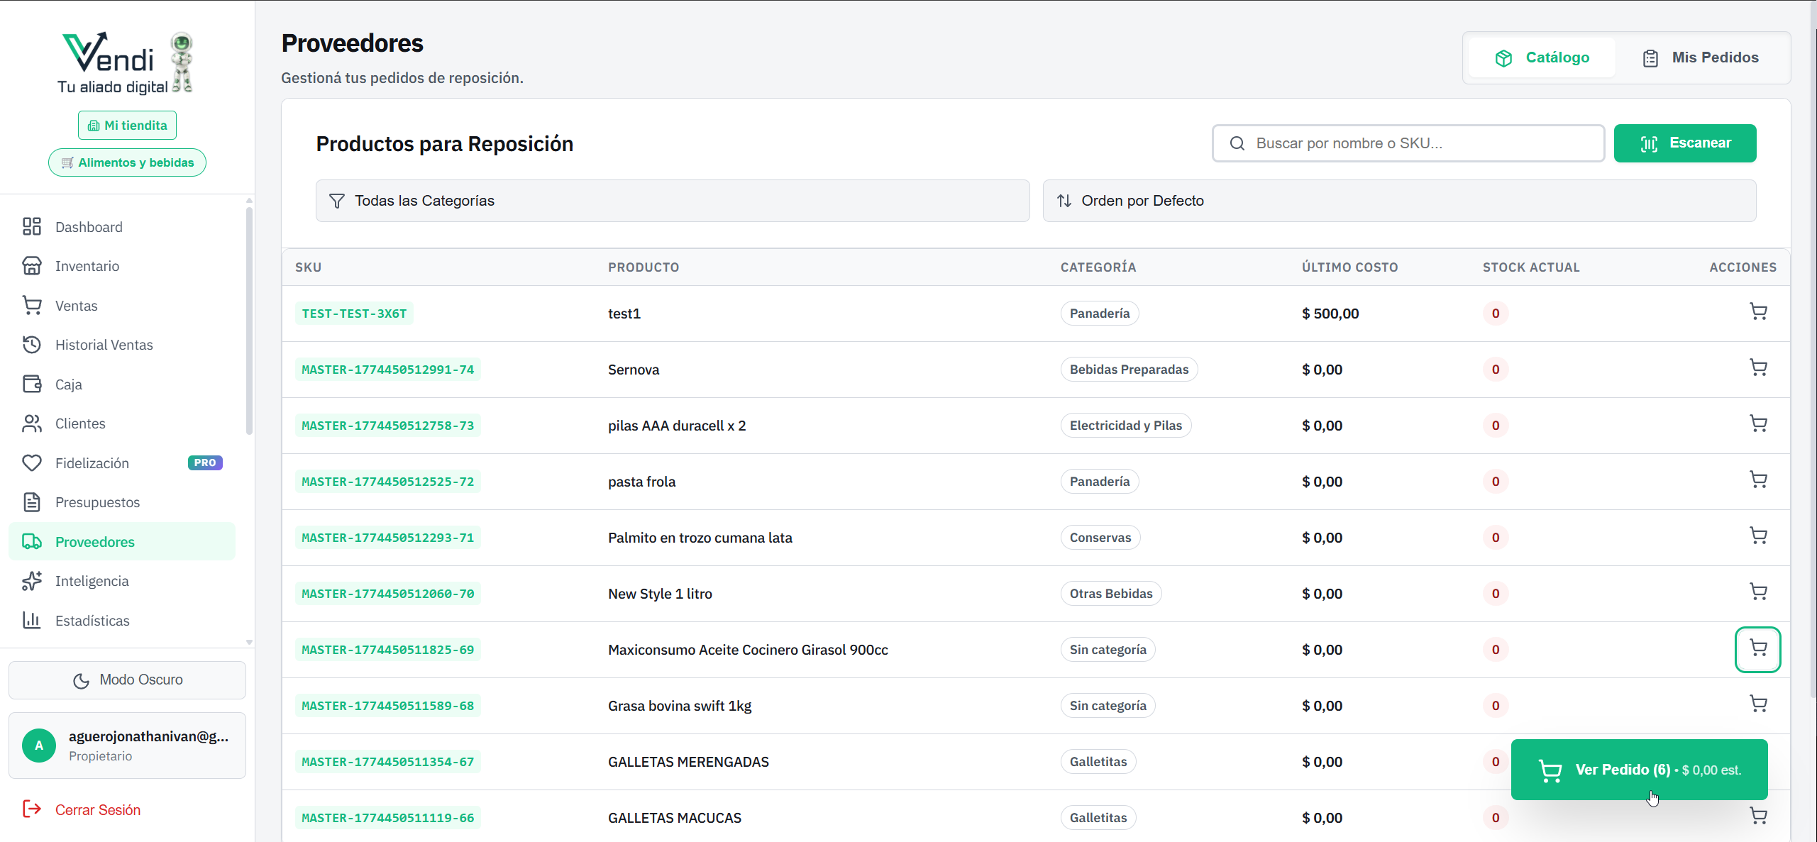Open Ver Pedido (6) floating button
Screen dimensions: 1817x842
(x=1638, y=770)
